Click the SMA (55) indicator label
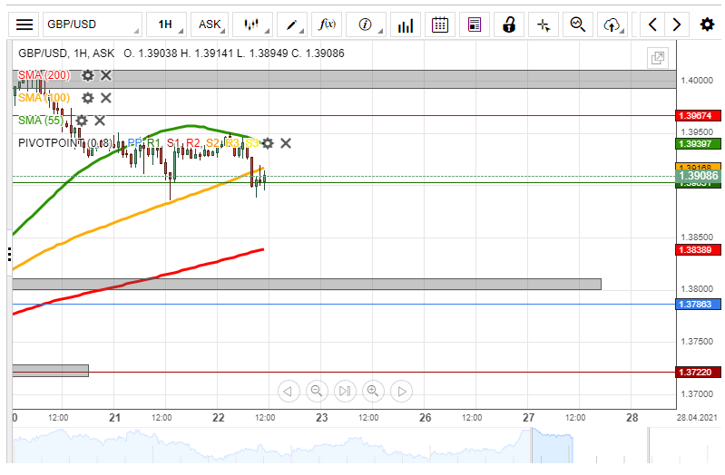This screenshot has width=725, height=475. pyautogui.click(x=41, y=121)
